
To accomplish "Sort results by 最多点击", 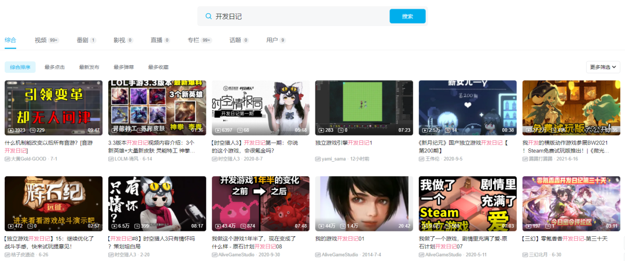I will point(54,67).
